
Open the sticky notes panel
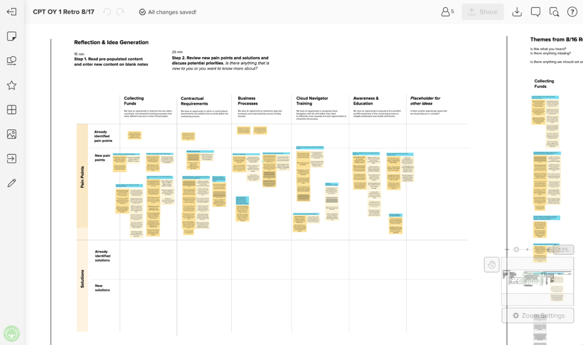[x=12, y=36]
